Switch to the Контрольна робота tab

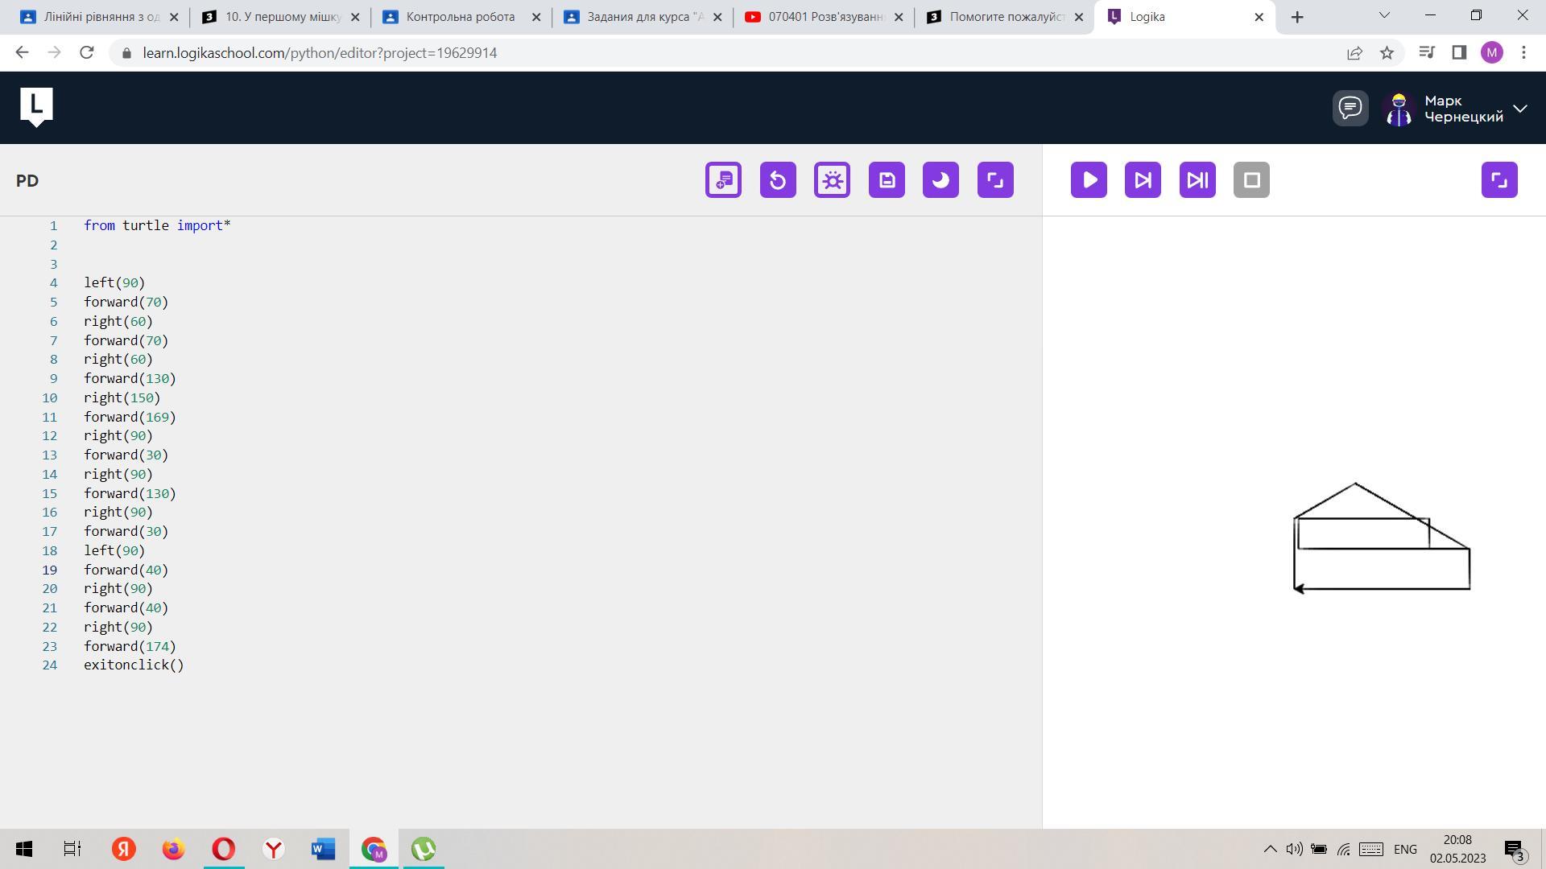point(461,17)
